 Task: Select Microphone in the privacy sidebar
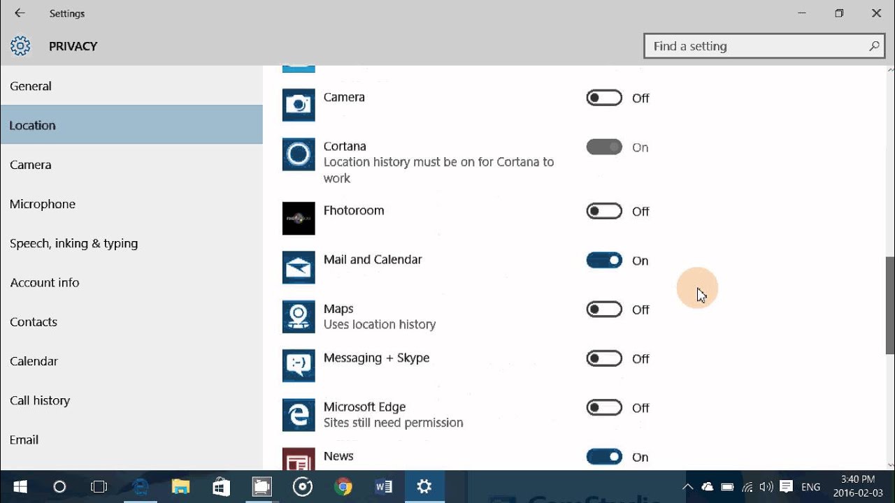(43, 204)
